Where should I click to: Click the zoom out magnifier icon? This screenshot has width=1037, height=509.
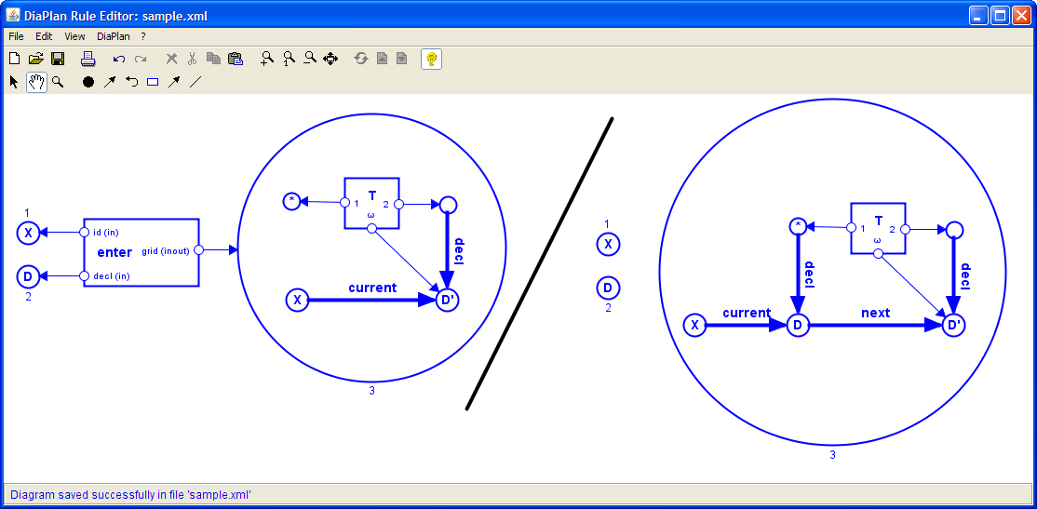[x=310, y=59]
